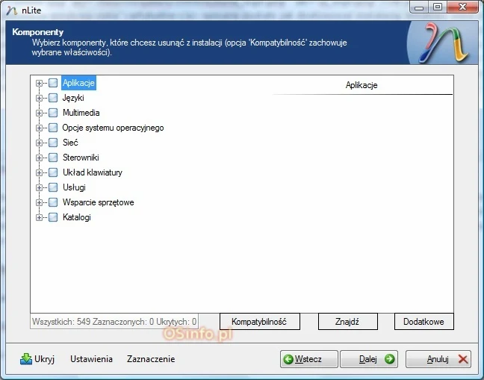Click the red X icon on Anuluj
Screen dimensions: 484x380
(x=463, y=359)
